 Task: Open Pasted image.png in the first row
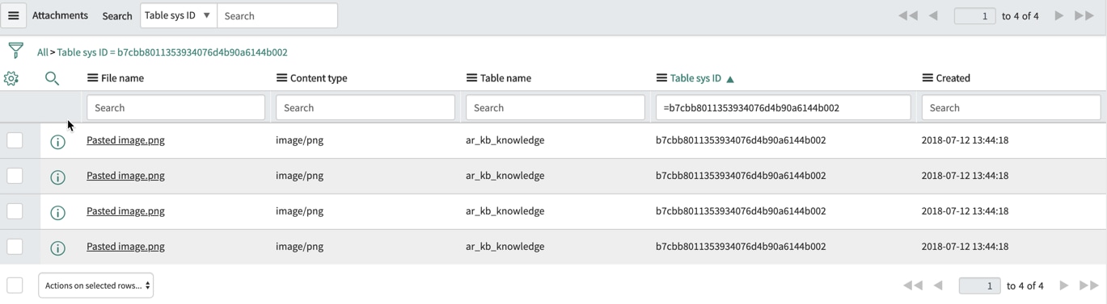click(x=125, y=140)
